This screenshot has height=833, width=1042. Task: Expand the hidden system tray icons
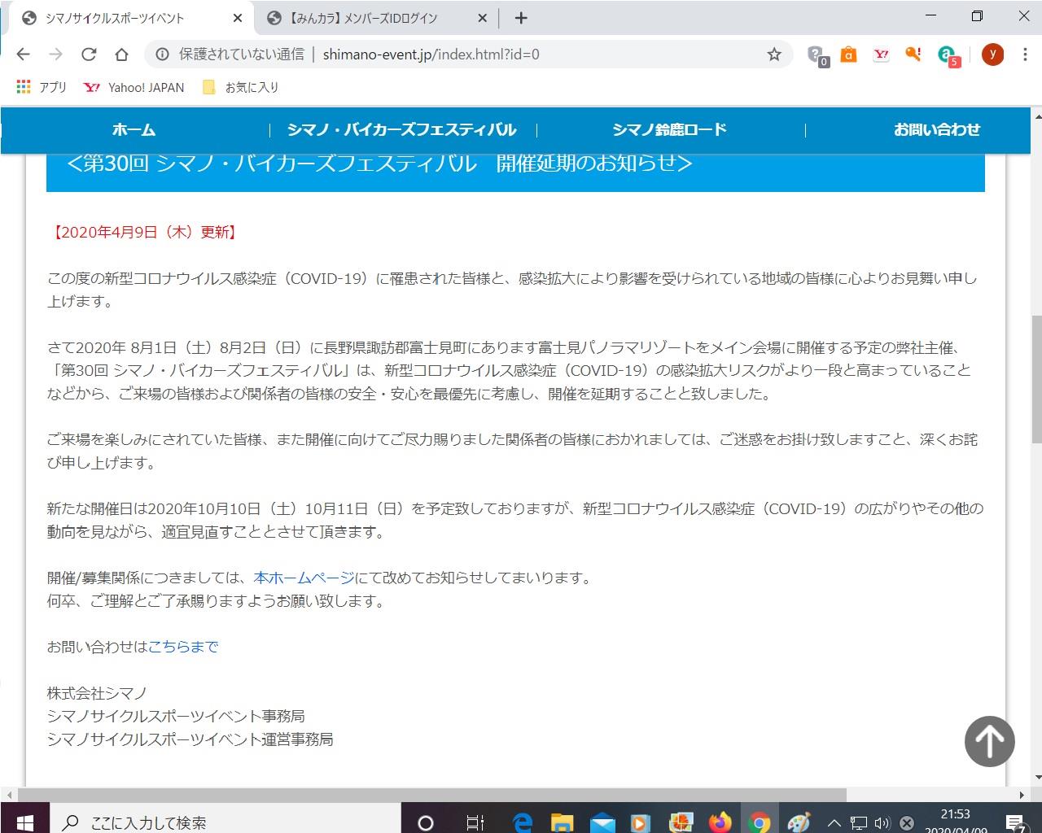(x=834, y=822)
